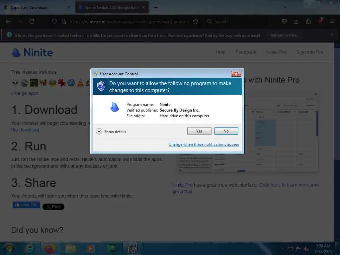The width and height of the screenshot is (340, 255).
Task: Open the Feedback link
Action: pos(246,52)
